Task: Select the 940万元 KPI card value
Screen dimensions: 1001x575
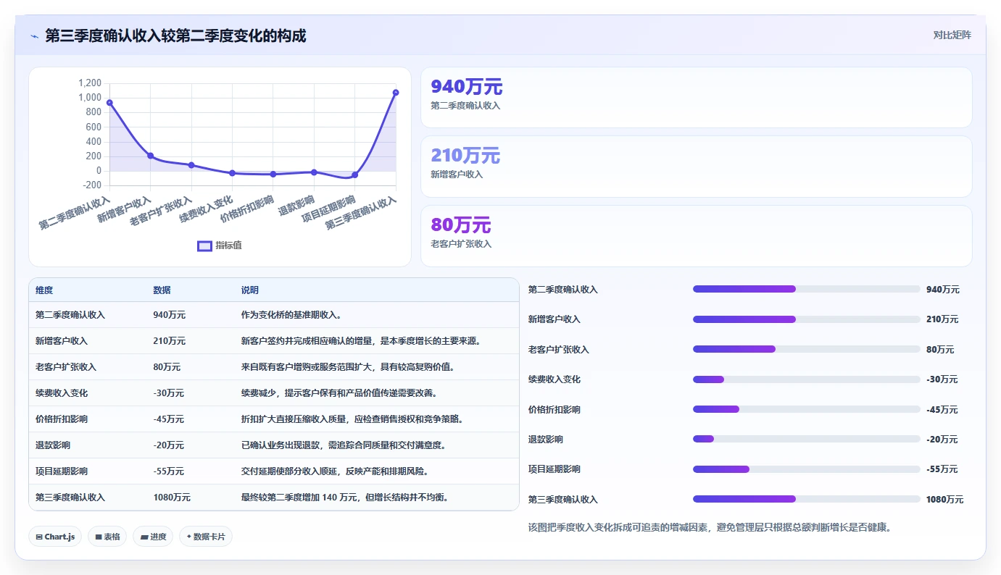Action: [467, 87]
